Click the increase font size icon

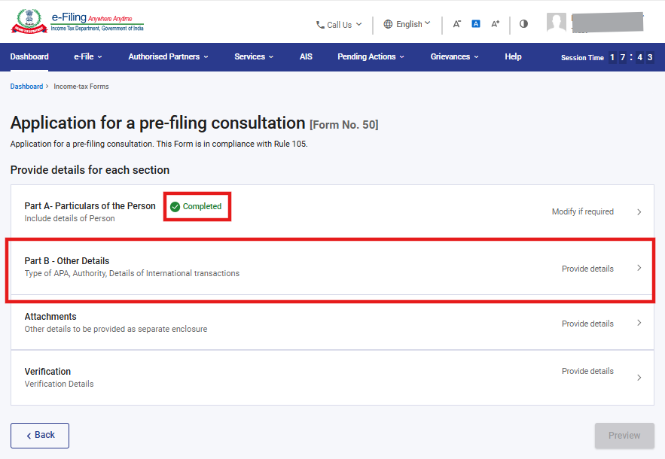(496, 24)
